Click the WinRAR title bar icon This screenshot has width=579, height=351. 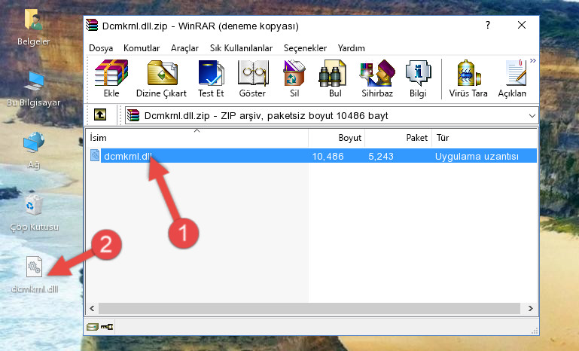point(92,25)
